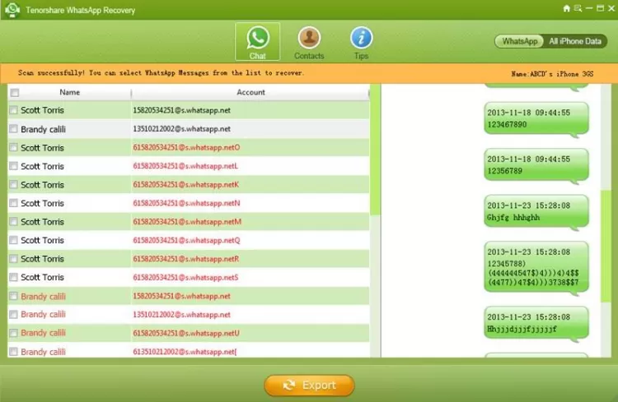618x402 pixels.
Task: Sort by the Name column header
Action: 70,92
